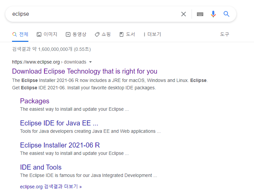Screen dimensions: 254x193
Task: Click the result count text '검색결과 약 1,600,000,000개'
Action: click(42, 49)
